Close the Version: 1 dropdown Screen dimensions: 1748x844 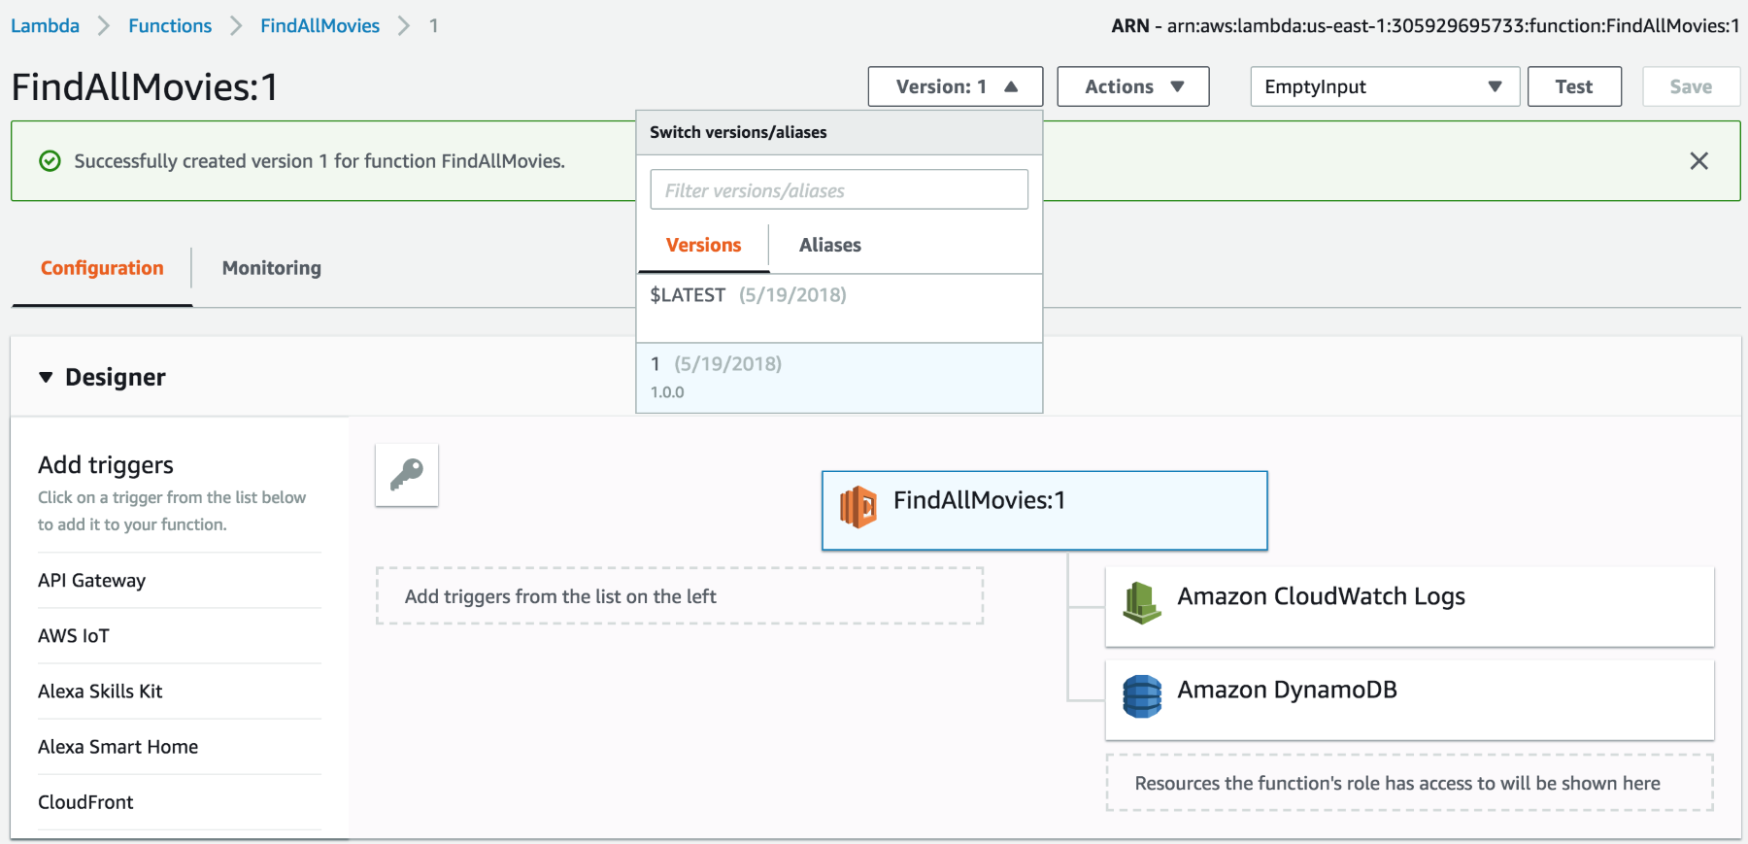pos(956,86)
